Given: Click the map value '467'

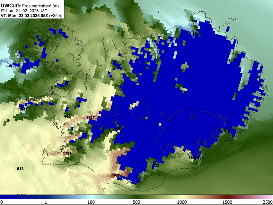Looking at the screenshot, I should pos(119,129).
